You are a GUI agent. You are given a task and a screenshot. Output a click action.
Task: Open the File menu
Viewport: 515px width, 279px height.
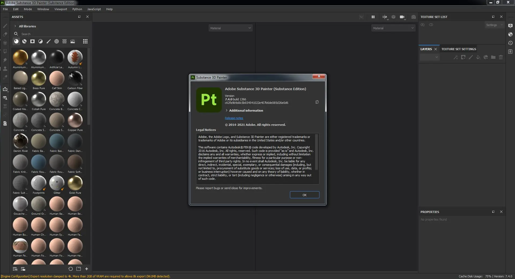(x=5, y=9)
